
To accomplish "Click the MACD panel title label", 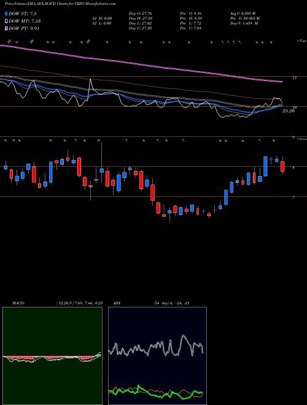I will point(18,303).
